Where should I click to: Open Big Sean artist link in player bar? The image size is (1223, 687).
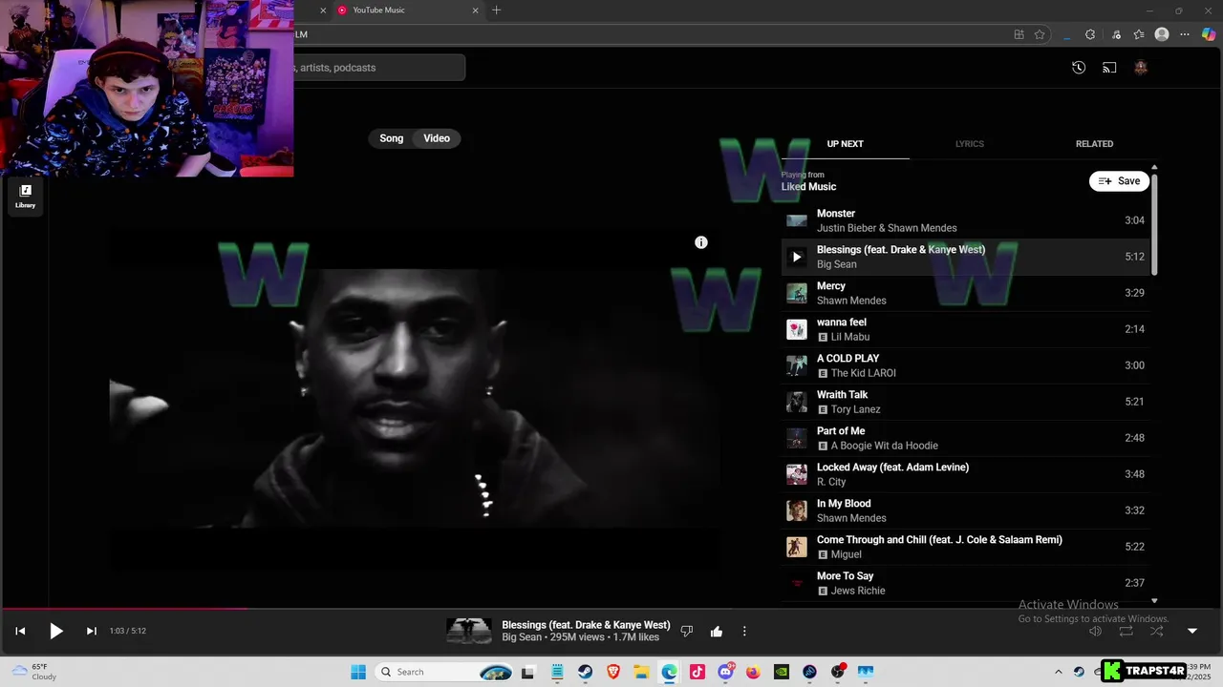point(523,637)
